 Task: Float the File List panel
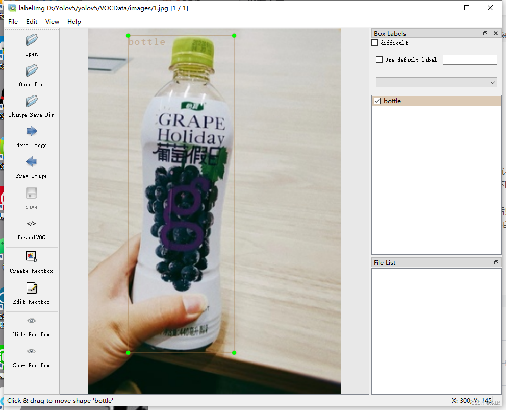[496, 262]
